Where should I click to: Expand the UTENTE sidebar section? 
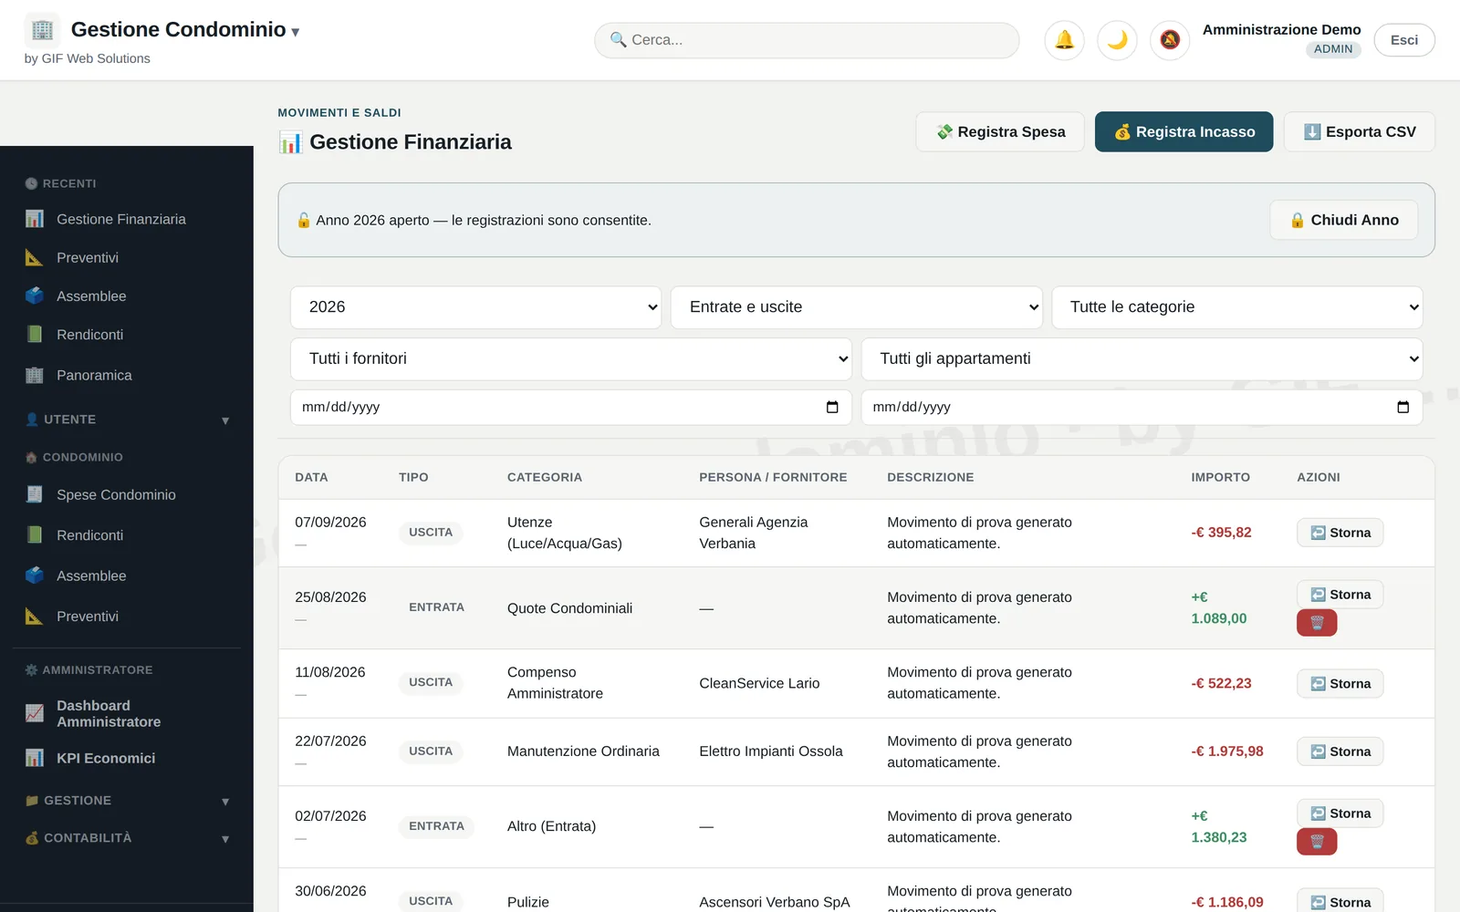click(x=126, y=420)
